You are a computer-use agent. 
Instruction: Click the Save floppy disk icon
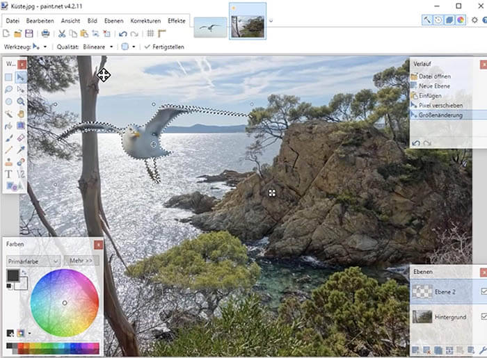tap(29, 33)
